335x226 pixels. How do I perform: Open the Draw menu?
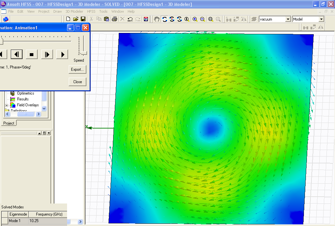(x=58, y=11)
